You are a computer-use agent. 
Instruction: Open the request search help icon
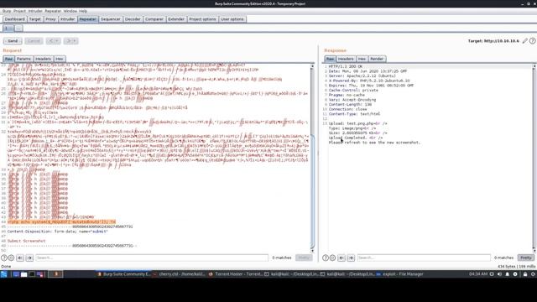4,258
